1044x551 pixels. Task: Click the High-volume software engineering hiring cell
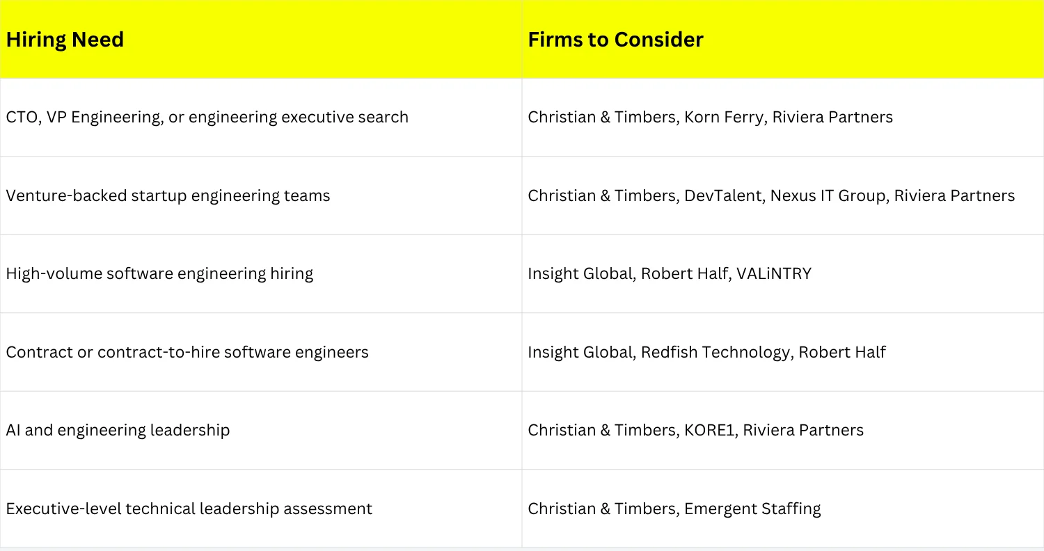(261, 273)
